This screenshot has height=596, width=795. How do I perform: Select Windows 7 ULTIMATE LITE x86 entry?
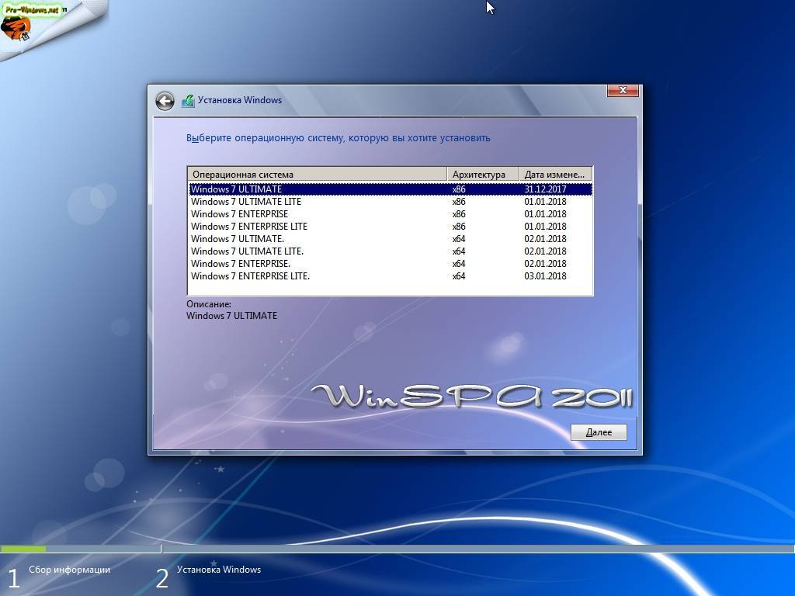pos(390,202)
